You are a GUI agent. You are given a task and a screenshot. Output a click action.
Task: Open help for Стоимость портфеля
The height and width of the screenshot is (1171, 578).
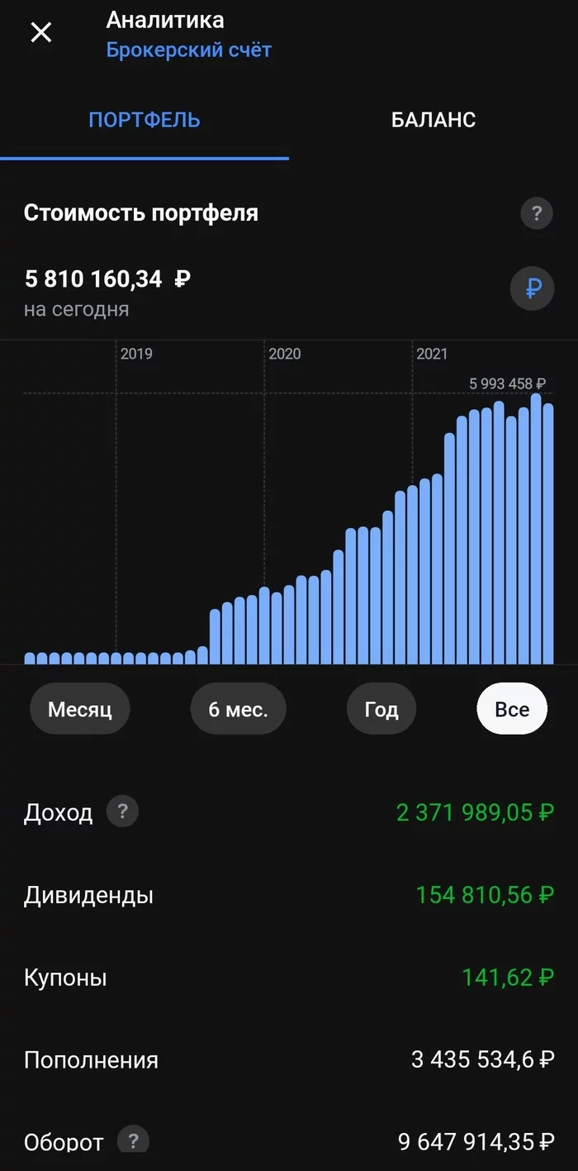537,214
